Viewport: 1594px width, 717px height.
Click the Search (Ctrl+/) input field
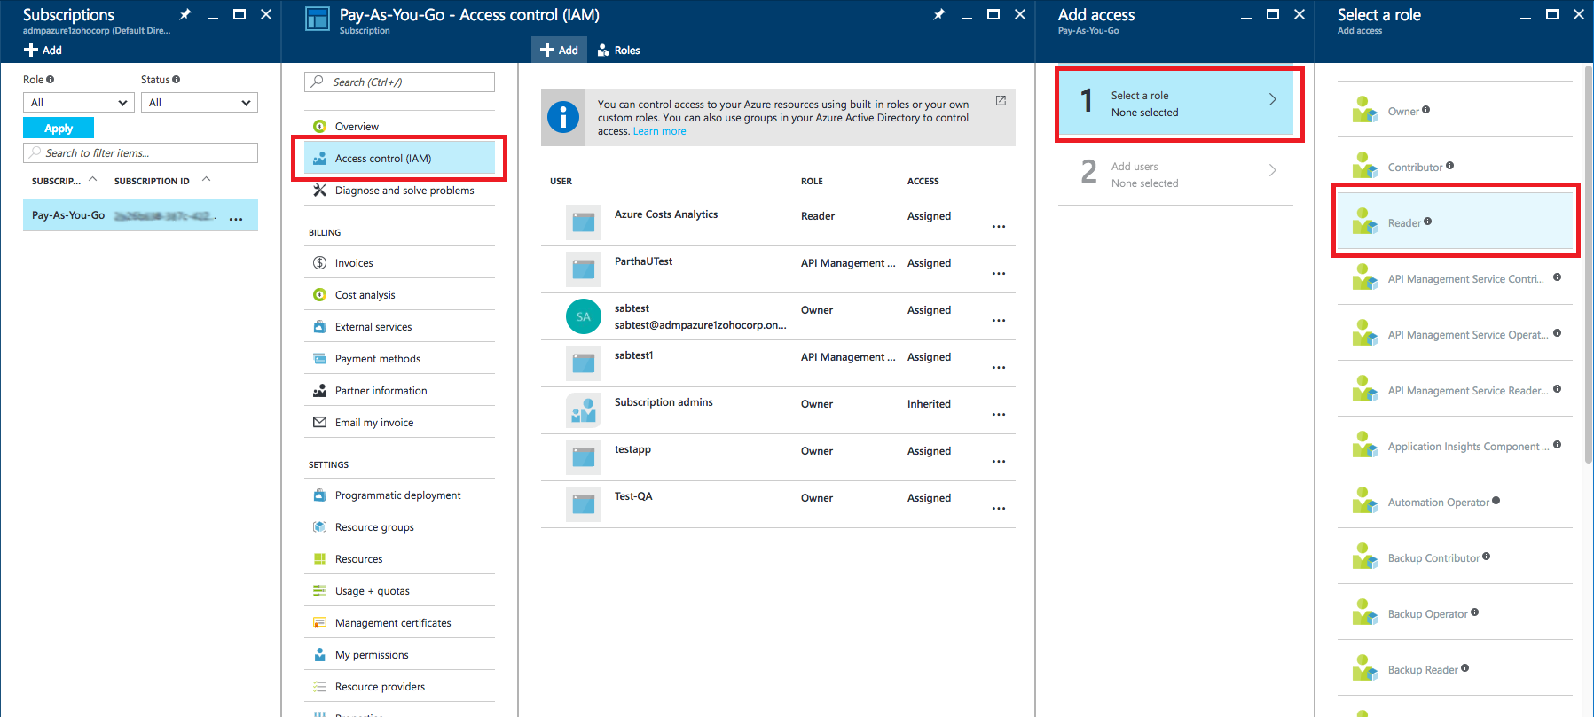(x=399, y=82)
